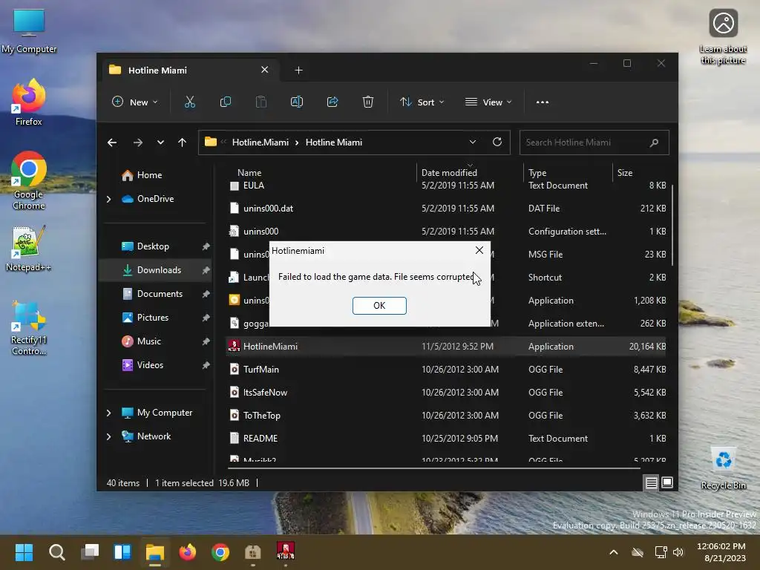Open the Sort dropdown menu
This screenshot has width=760, height=570.
coord(422,102)
